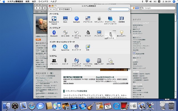
Task: Click the Finder icon in the Dock
Action: click(6, 106)
